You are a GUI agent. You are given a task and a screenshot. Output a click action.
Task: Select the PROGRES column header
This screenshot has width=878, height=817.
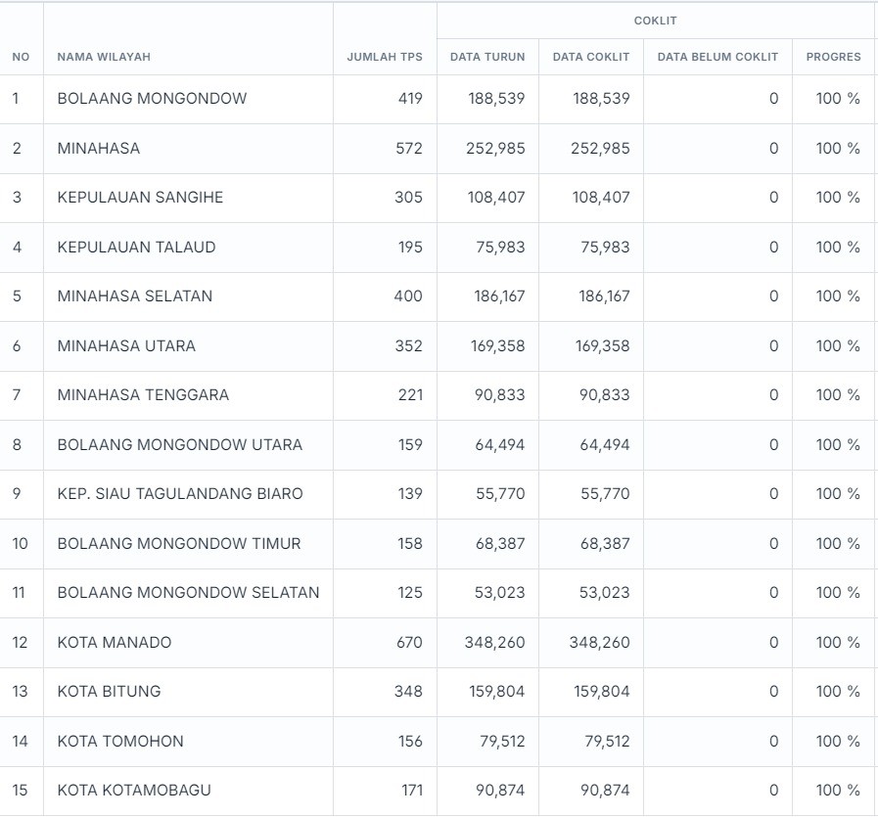(x=833, y=57)
